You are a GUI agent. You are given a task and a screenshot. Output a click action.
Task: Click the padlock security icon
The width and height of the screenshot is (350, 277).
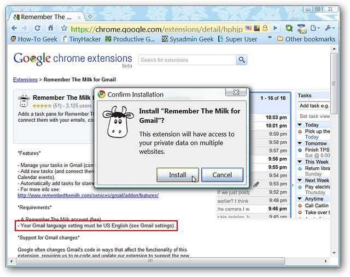tap(265, 28)
